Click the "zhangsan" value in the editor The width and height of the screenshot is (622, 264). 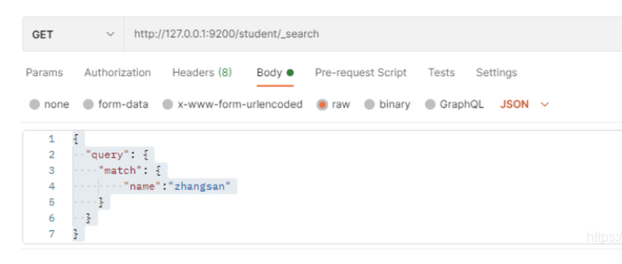[202, 186]
